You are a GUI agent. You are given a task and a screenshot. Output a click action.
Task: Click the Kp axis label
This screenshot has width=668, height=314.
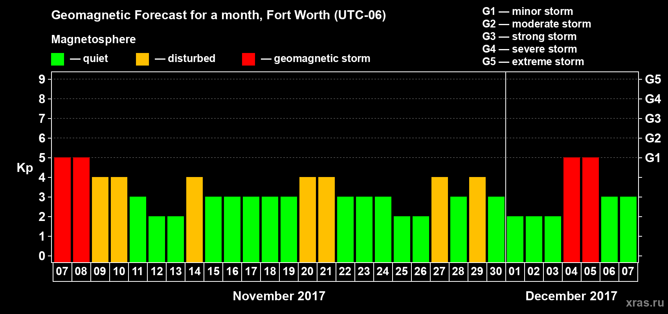point(25,168)
